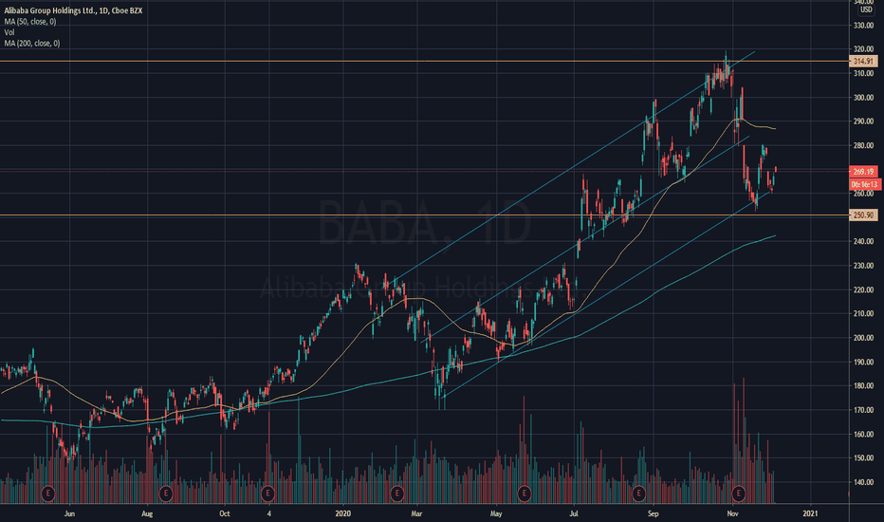This screenshot has height=522, width=884.
Task: Click the Oct label on the time axis
Action: [x=225, y=513]
